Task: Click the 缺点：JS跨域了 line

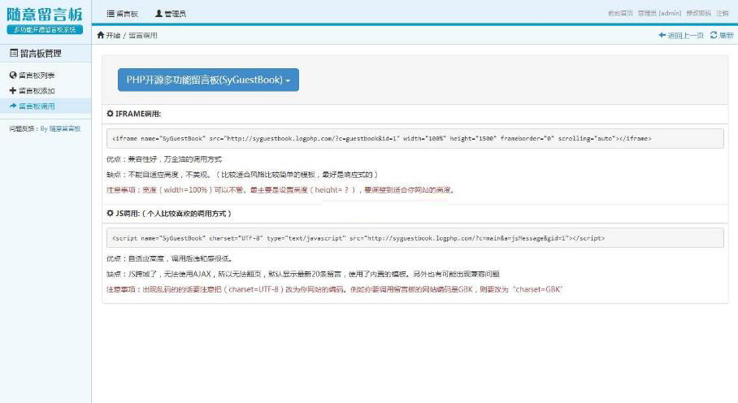Action: [303, 274]
